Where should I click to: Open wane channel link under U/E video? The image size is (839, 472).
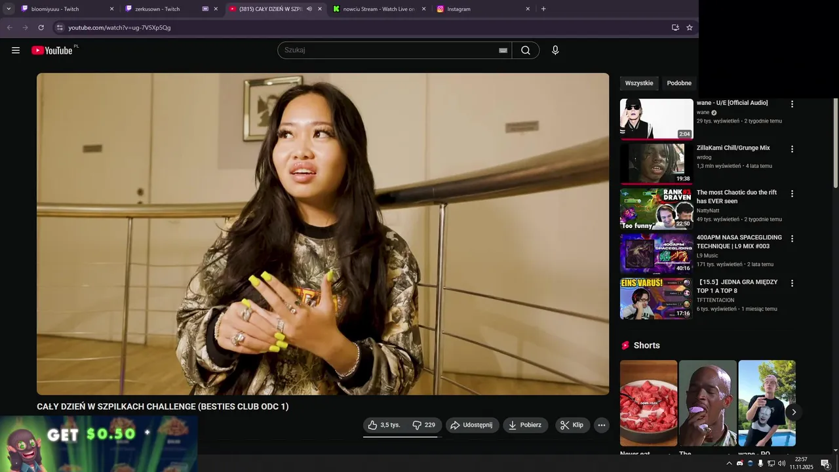[703, 112]
